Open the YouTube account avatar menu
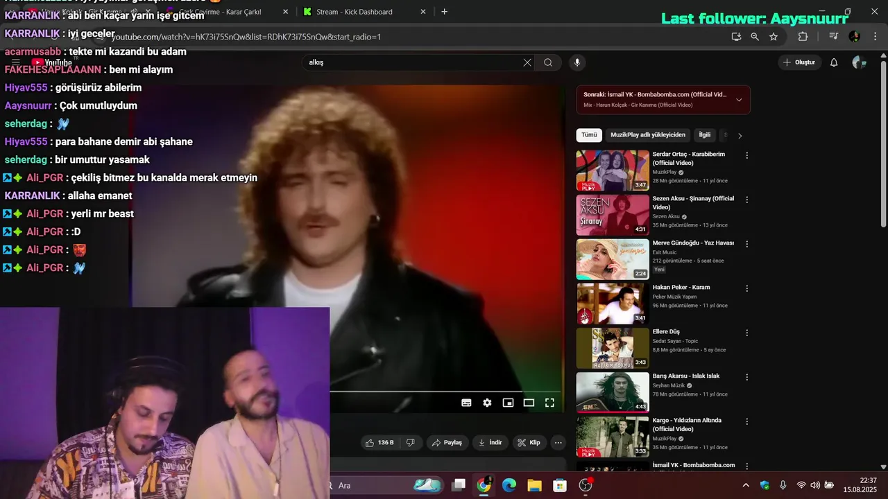Viewport: 888px width, 499px height. (x=859, y=62)
